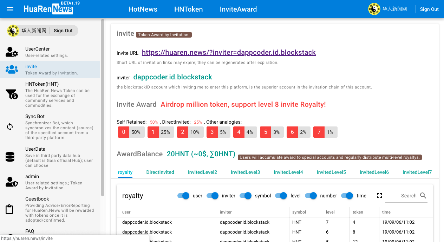Switch to the DirectInvited tab
This screenshot has height=242, width=444.
tap(160, 172)
